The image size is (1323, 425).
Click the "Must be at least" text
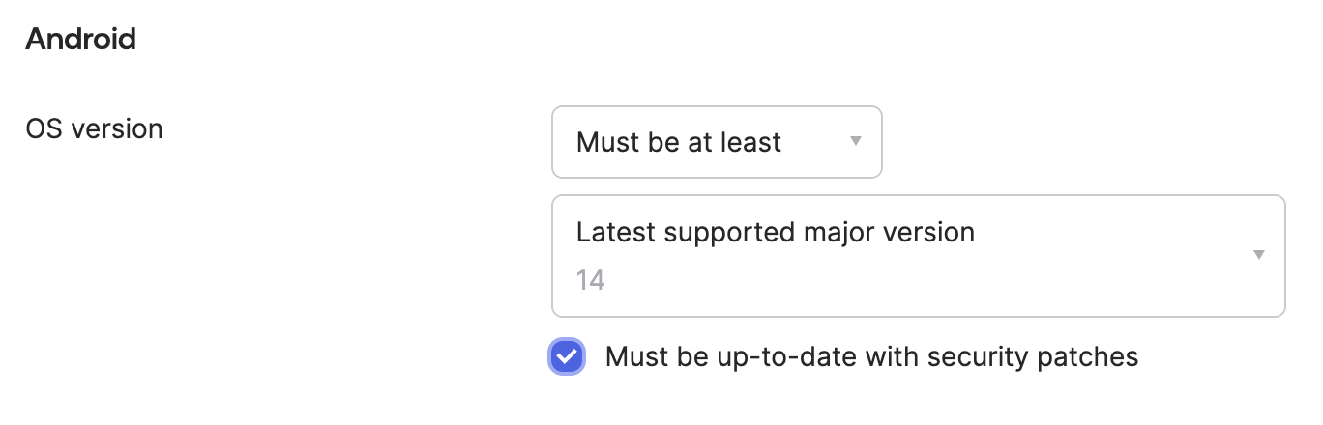pos(678,142)
